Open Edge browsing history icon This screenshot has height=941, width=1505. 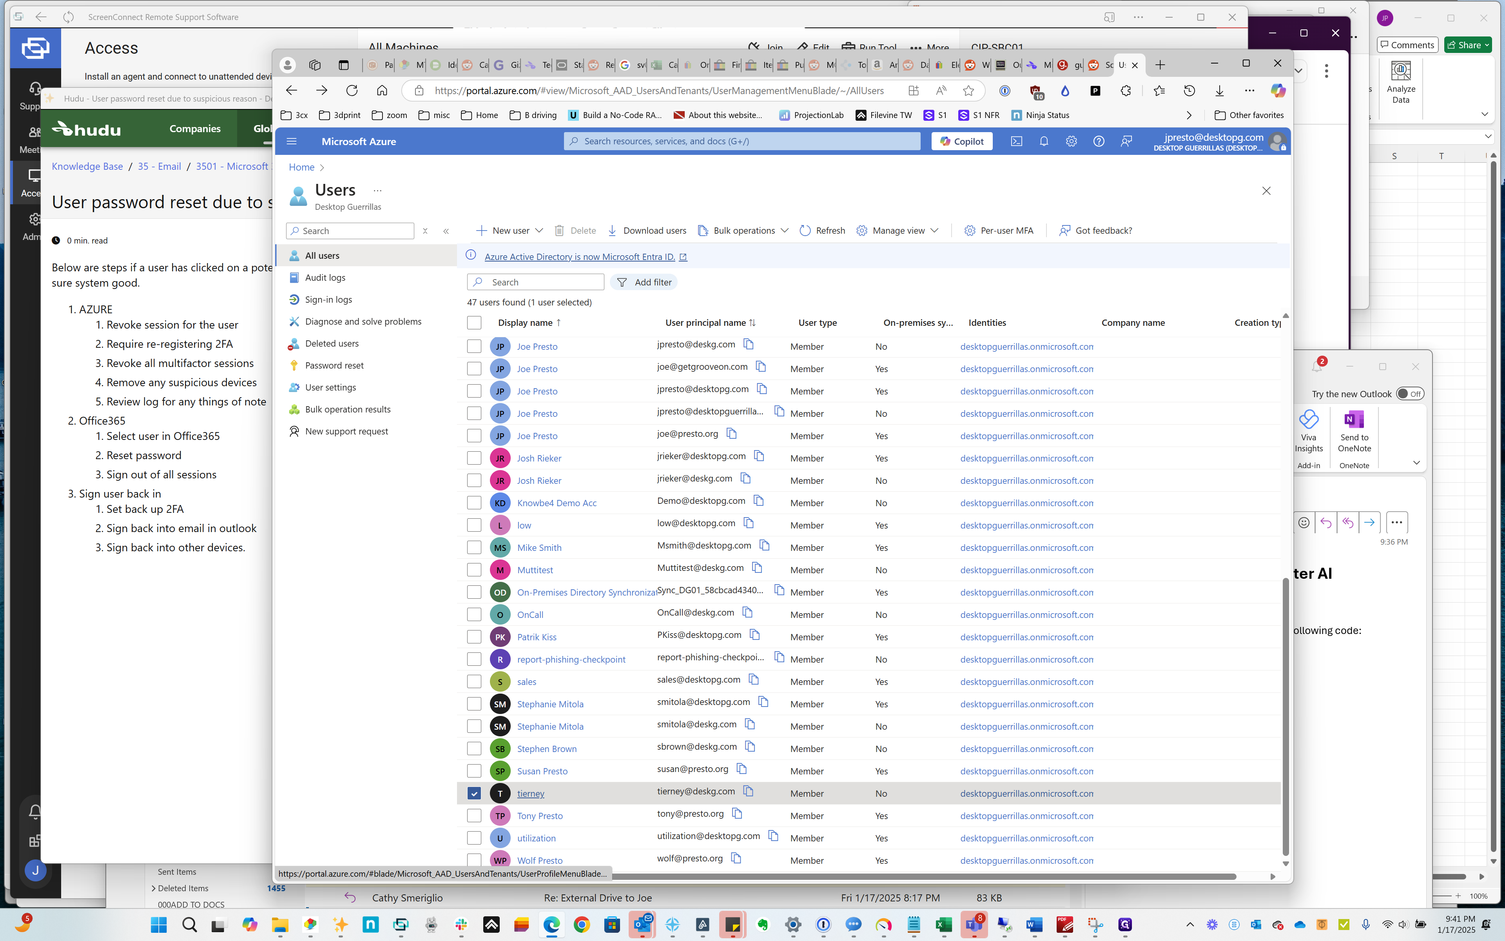(x=1189, y=91)
